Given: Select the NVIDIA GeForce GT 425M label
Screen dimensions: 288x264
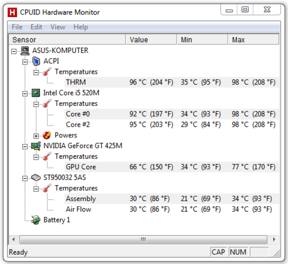Looking at the screenshot, I should click(x=83, y=146).
